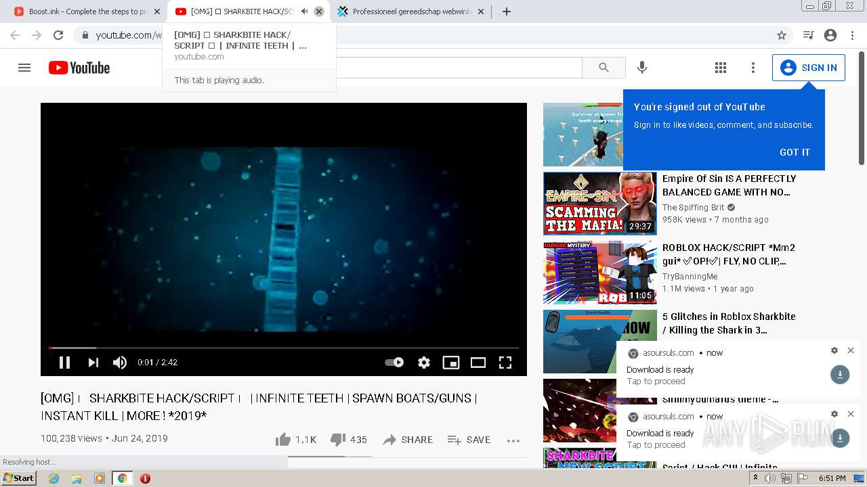Bookmark this page with star
Screen dimensions: 867x487
(x=782, y=35)
